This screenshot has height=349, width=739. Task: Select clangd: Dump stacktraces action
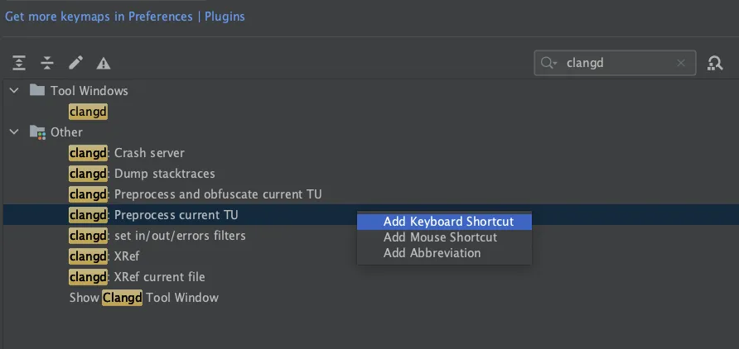pyautogui.click(x=142, y=174)
